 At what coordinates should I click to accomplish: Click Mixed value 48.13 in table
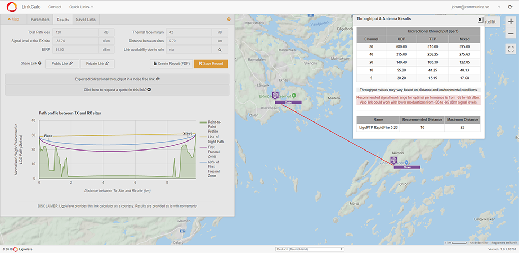[x=464, y=70]
